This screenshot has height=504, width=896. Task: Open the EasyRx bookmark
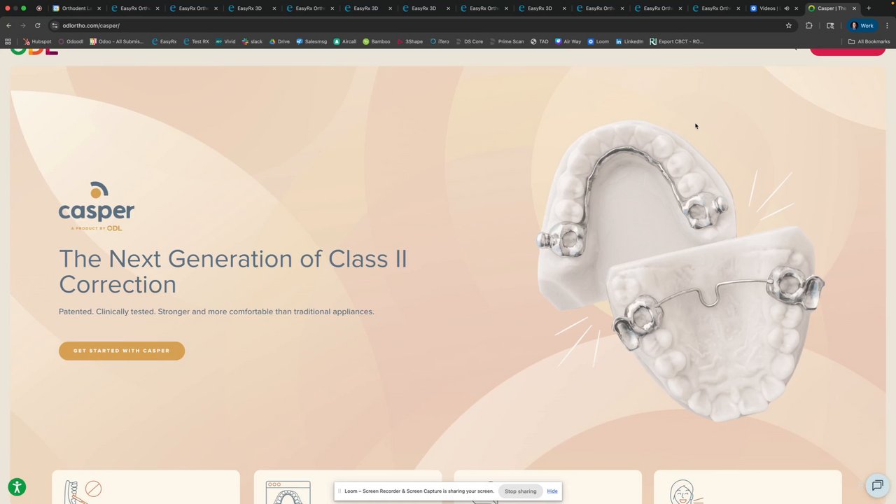pos(164,41)
